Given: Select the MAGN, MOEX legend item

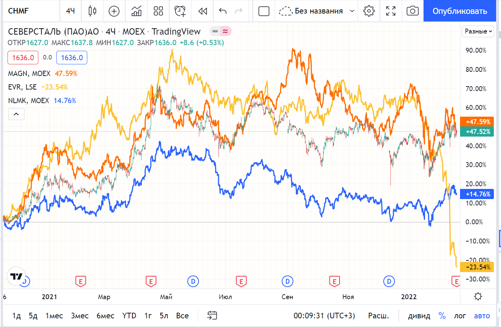Looking at the screenshot, I should (x=29, y=73).
